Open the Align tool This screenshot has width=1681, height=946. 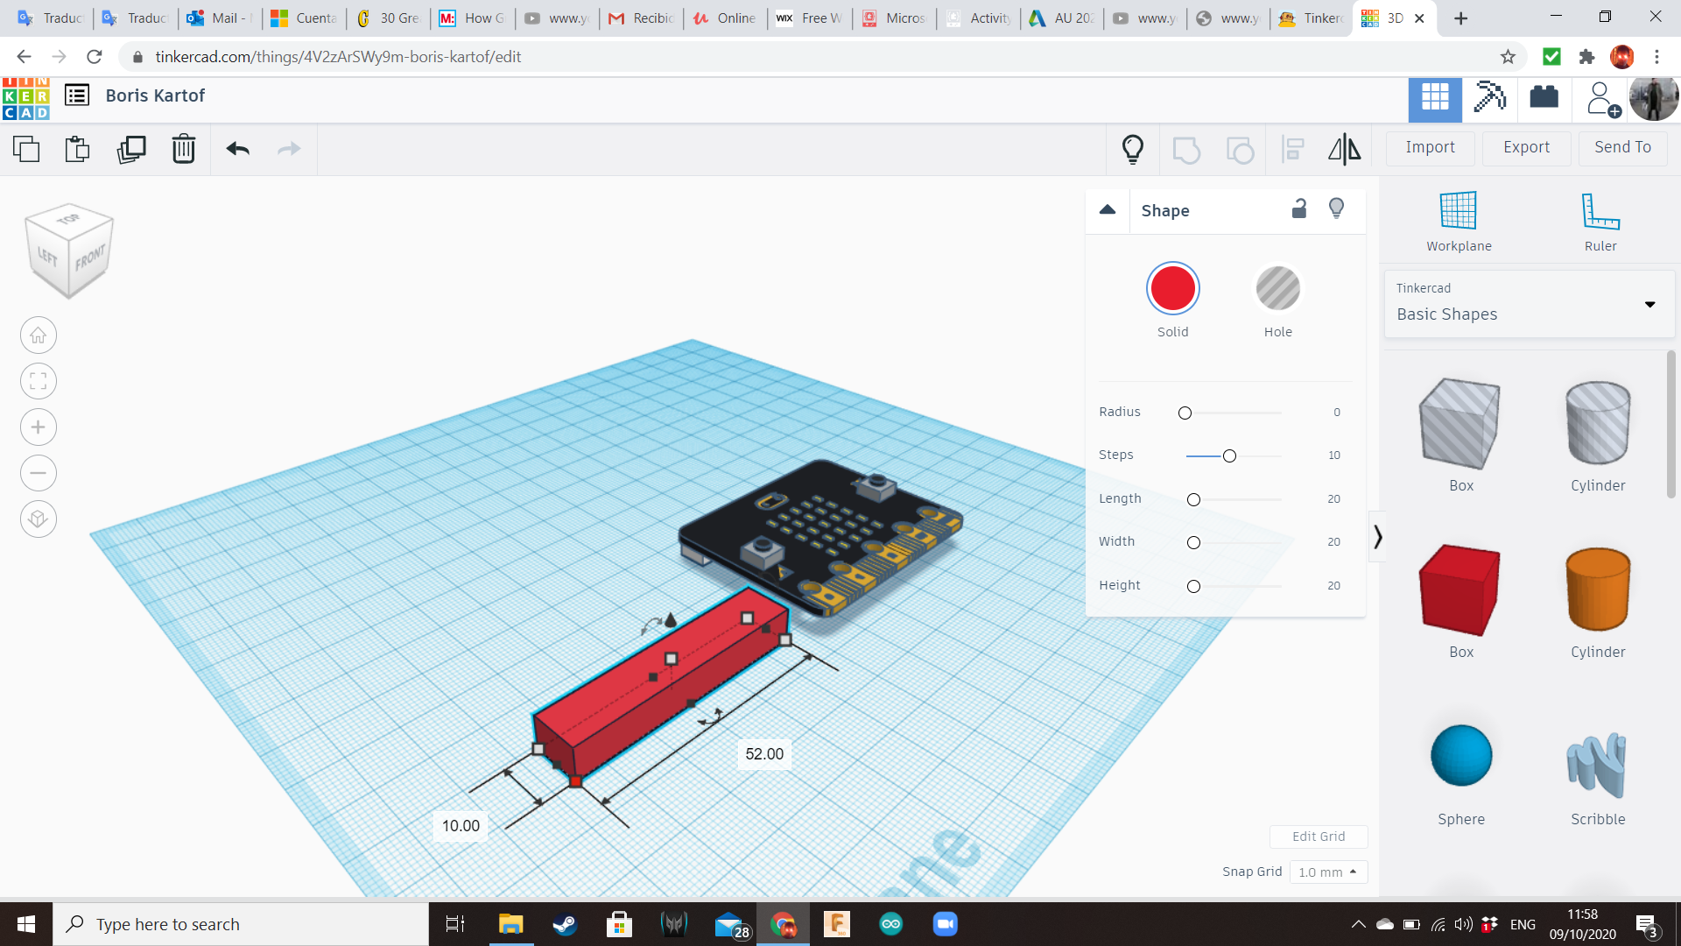click(x=1292, y=149)
